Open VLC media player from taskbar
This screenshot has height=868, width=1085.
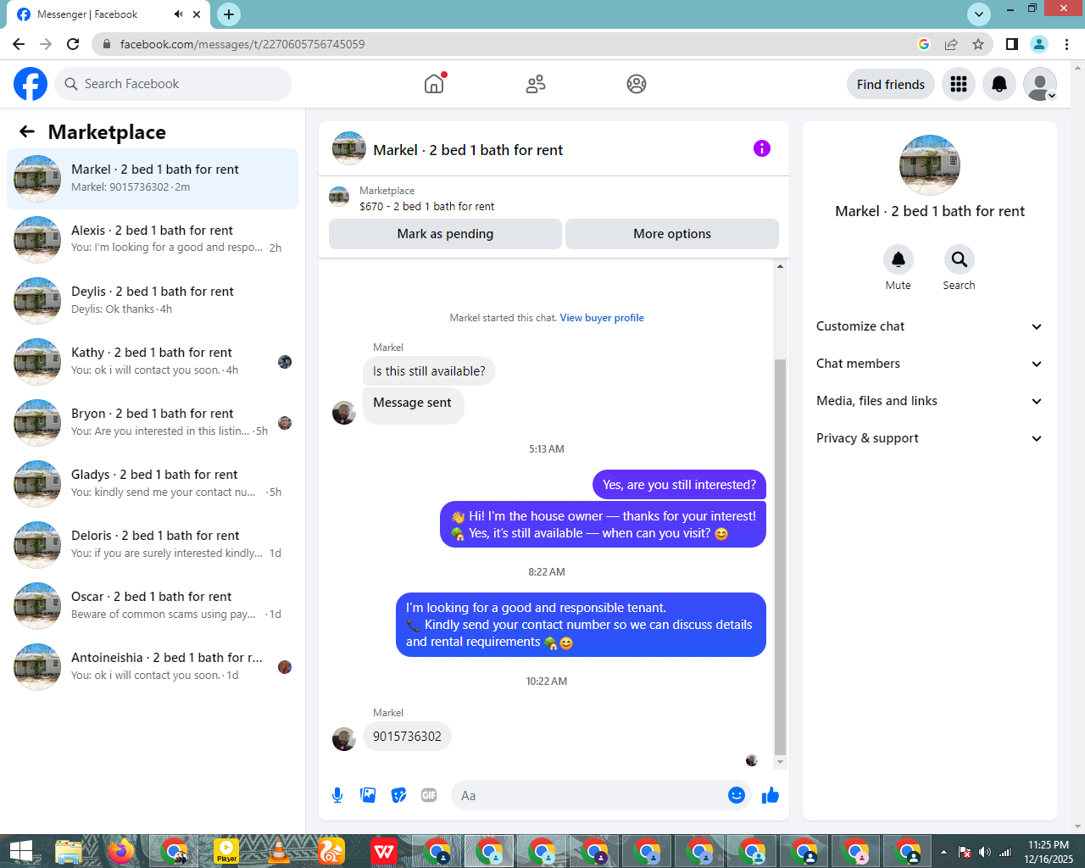click(x=279, y=851)
